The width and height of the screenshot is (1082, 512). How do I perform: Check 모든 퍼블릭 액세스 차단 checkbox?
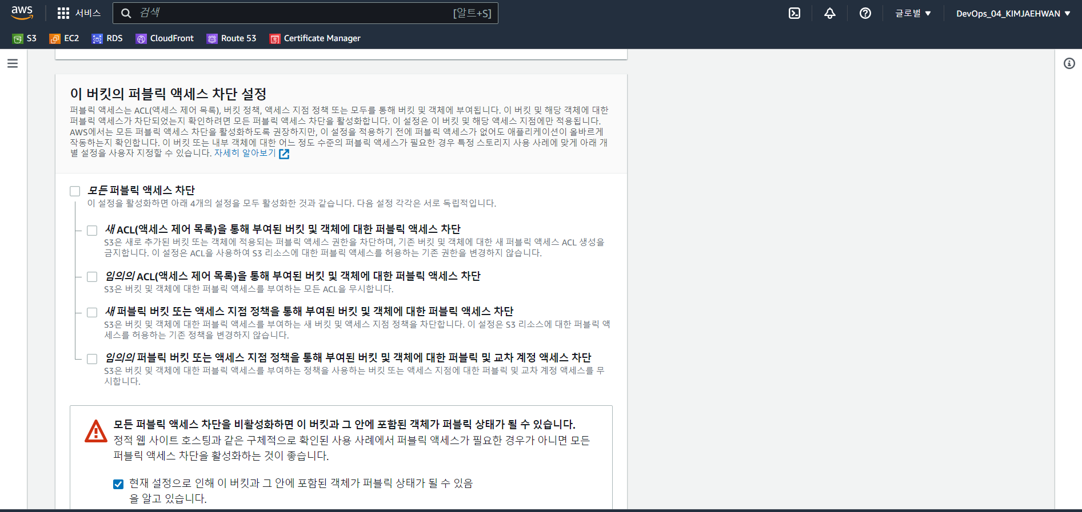[x=75, y=191]
